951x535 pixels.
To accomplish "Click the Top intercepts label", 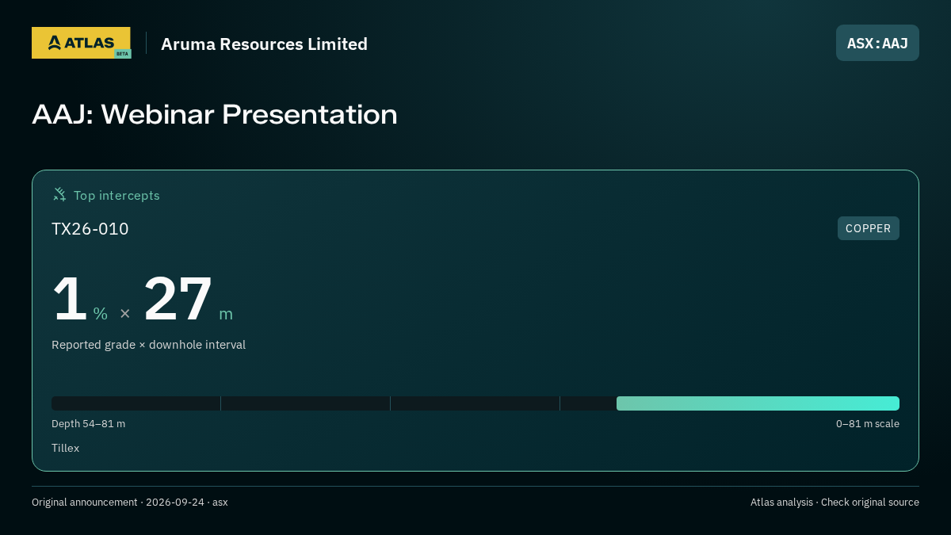I will click(x=116, y=195).
